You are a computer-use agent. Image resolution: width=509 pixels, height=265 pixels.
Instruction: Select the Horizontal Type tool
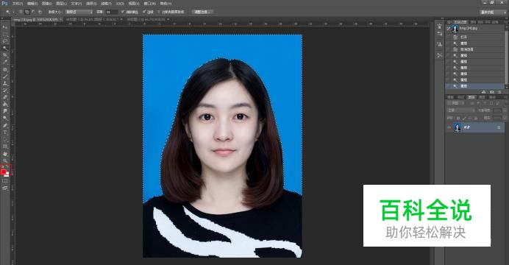point(5,132)
